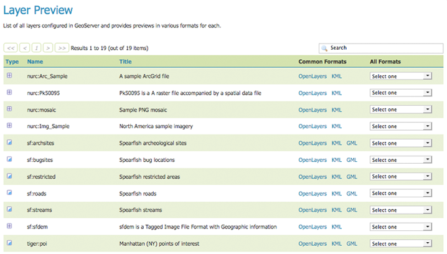Screen dimensions: 447x254
Task: Open OpenLayers preview for sf:roads
Action: point(313,194)
